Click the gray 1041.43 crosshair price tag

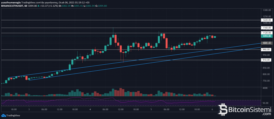267,43
